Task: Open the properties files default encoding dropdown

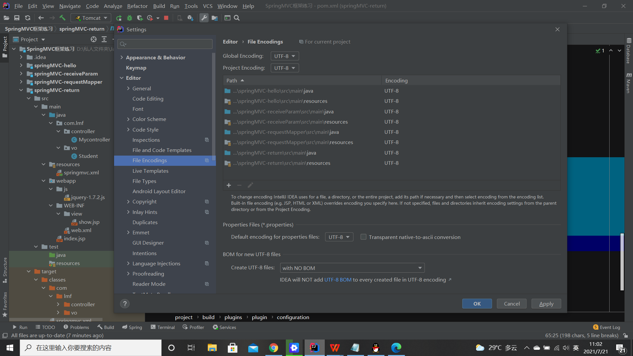Action: pos(339,237)
